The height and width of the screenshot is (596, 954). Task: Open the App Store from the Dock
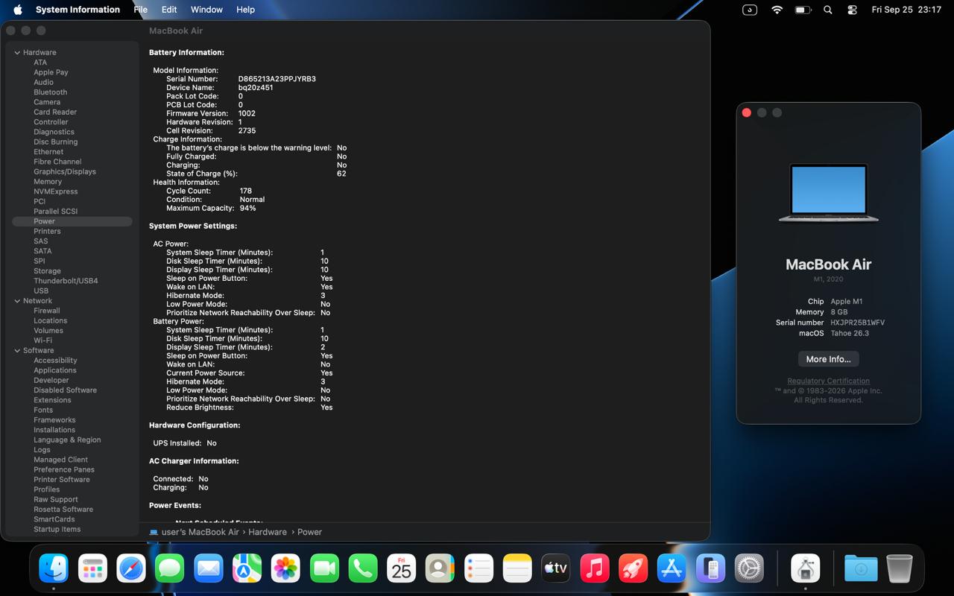pos(672,568)
